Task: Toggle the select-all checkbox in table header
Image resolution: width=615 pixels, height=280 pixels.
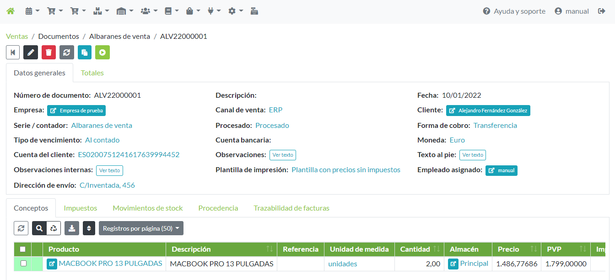Action: click(22, 249)
